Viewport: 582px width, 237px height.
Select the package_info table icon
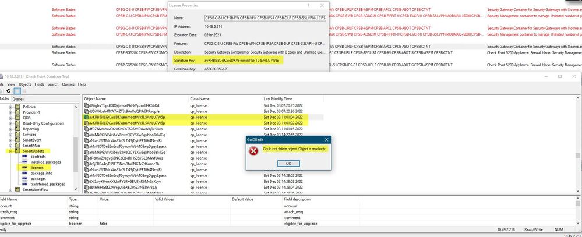pos(25,173)
